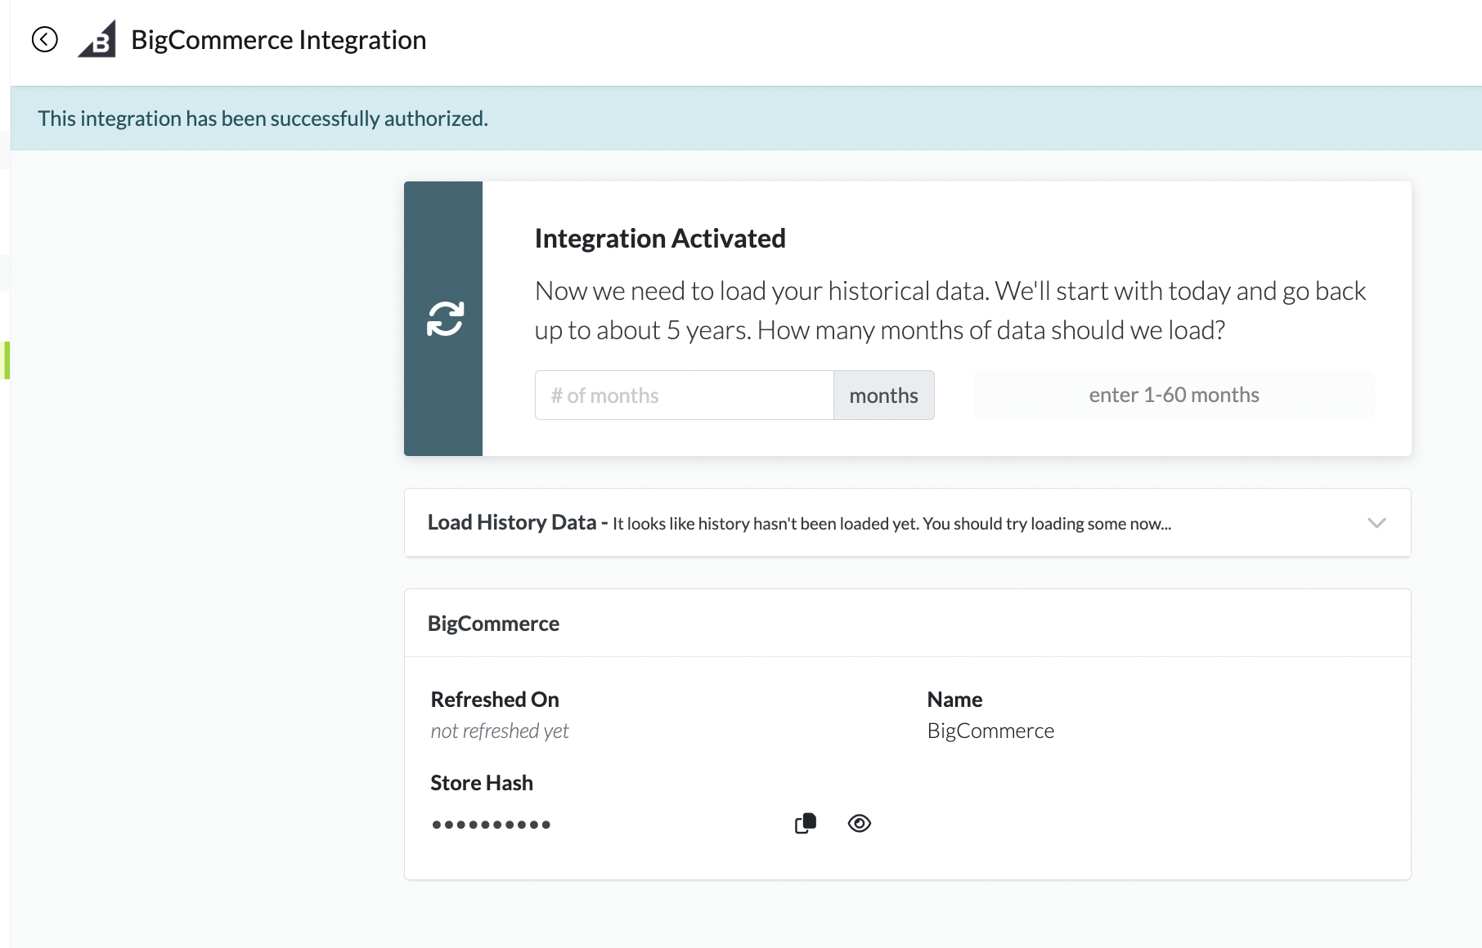Click the successfully authorized banner message

point(263,118)
